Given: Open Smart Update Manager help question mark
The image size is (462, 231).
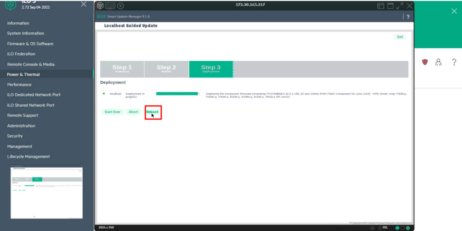Looking at the screenshot, I should click(x=408, y=17).
